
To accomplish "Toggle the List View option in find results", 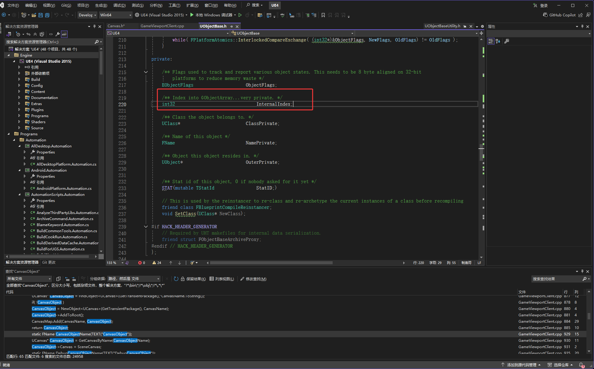I will pyautogui.click(x=222, y=279).
